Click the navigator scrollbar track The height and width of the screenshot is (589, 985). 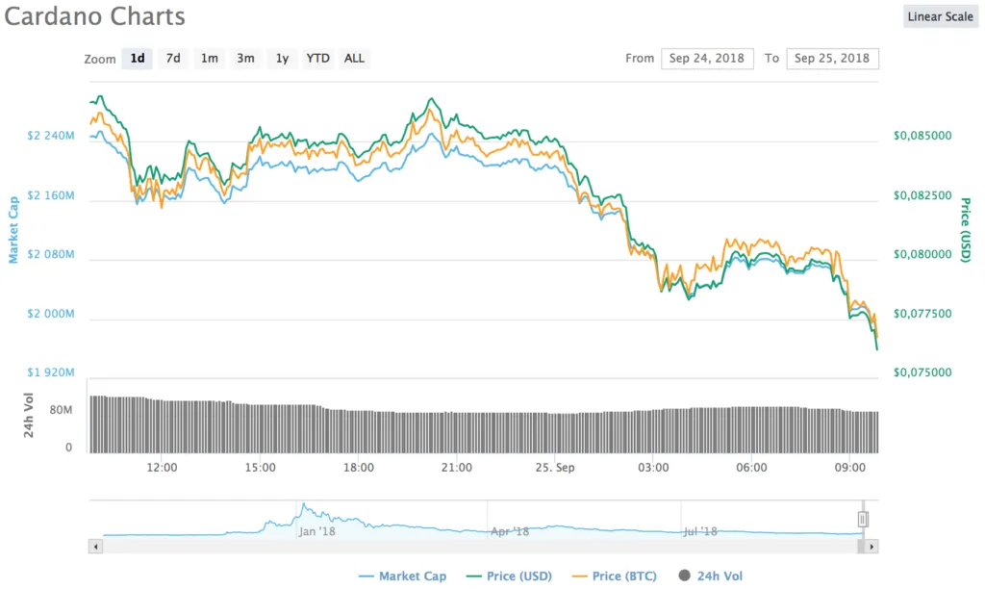[x=480, y=547]
